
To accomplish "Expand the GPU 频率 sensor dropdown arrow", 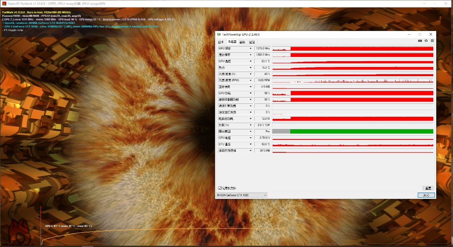I will tap(251, 49).
